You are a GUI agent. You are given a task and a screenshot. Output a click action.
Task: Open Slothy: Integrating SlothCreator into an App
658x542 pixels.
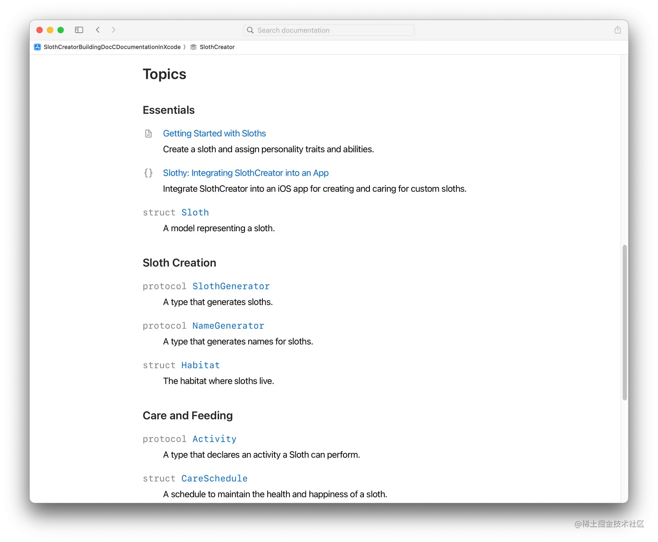(x=245, y=173)
